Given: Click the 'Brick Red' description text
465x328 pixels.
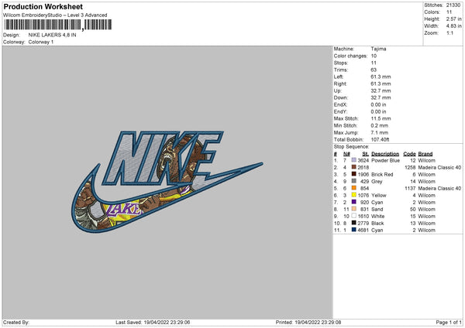Looking at the screenshot, I should [382, 174].
